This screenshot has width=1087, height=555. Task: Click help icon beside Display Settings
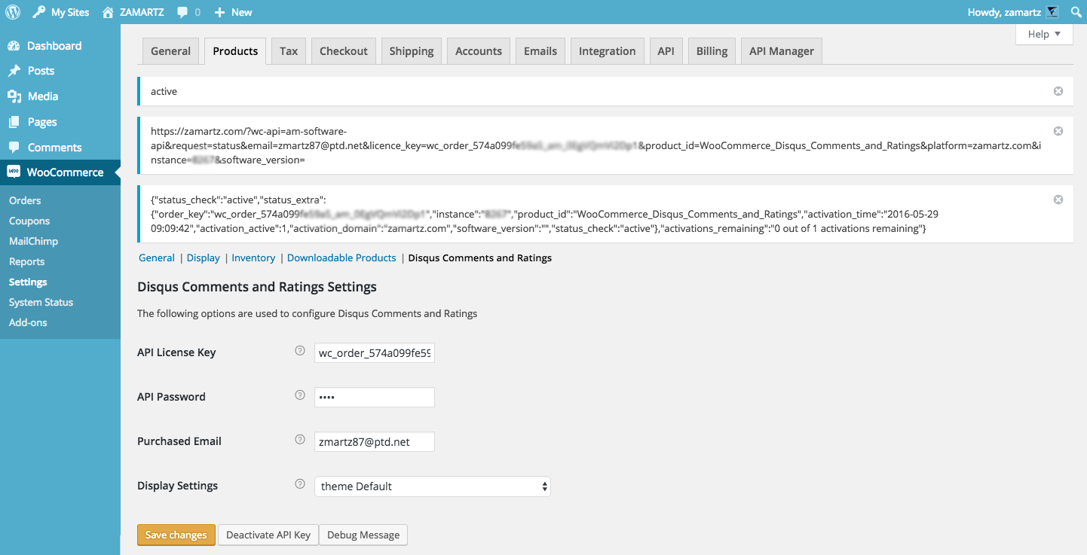pyautogui.click(x=299, y=484)
